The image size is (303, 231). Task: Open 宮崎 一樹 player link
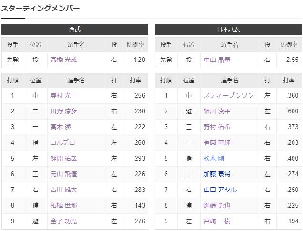(217, 221)
